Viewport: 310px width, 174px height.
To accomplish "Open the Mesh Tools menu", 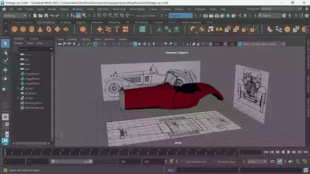I will point(119,9).
